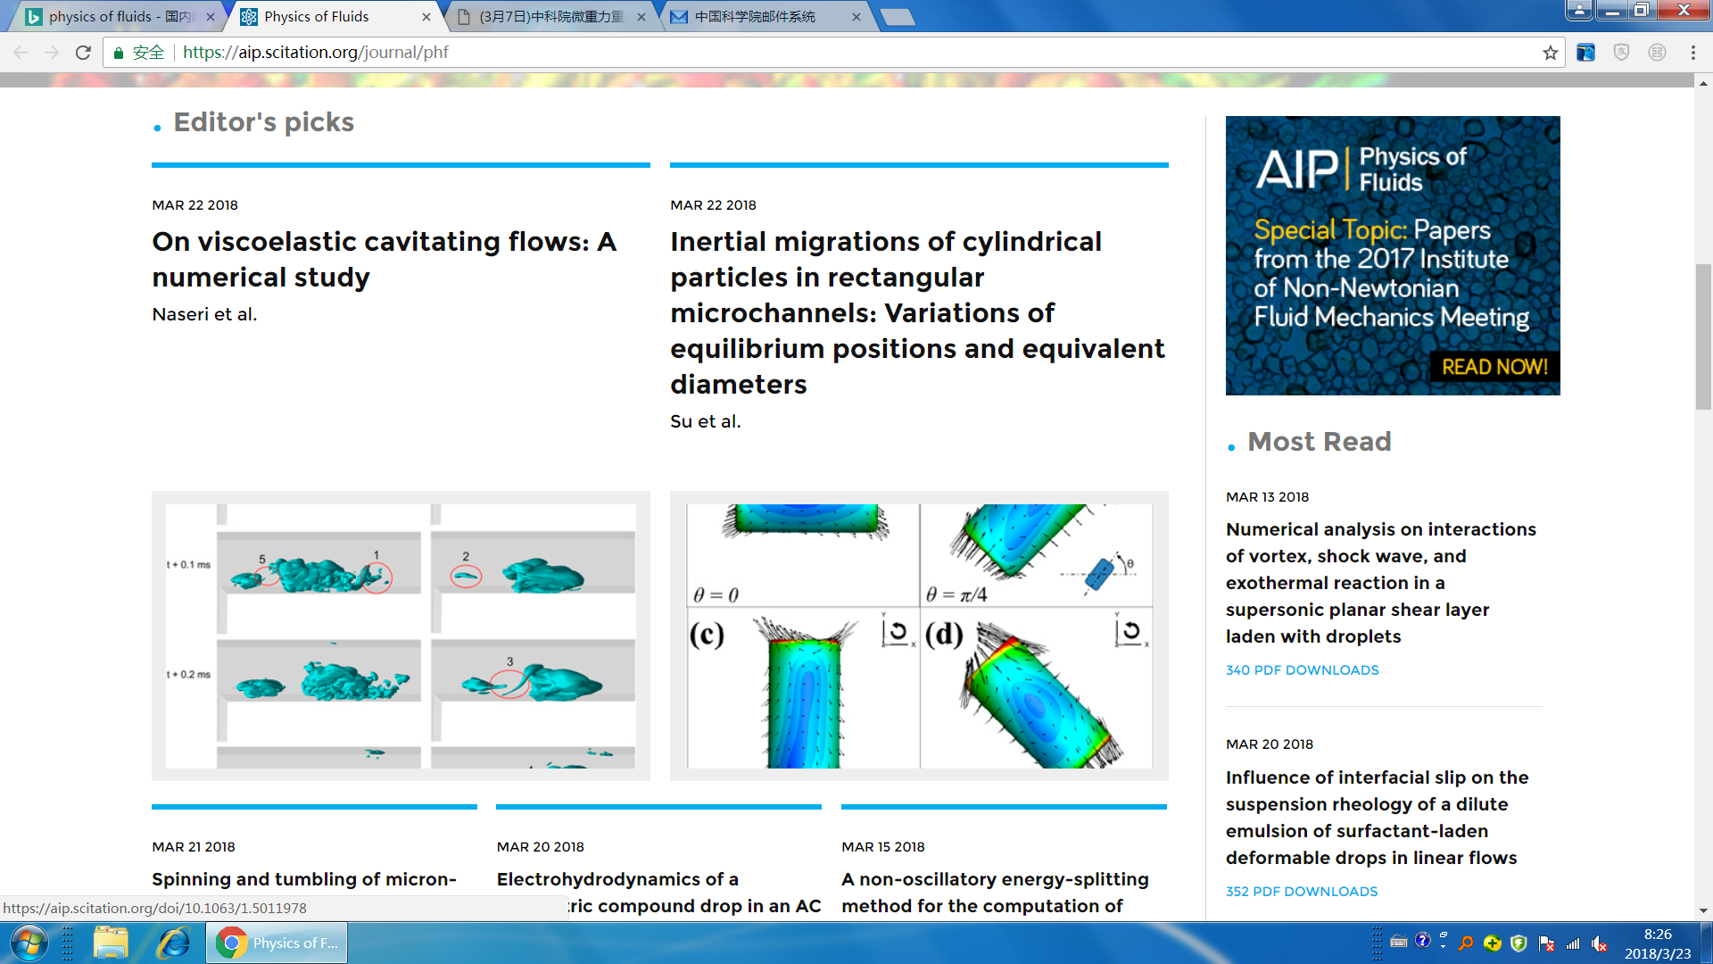Open the Chrome three-dot menu
The height and width of the screenshot is (964, 1713).
pyautogui.click(x=1692, y=53)
